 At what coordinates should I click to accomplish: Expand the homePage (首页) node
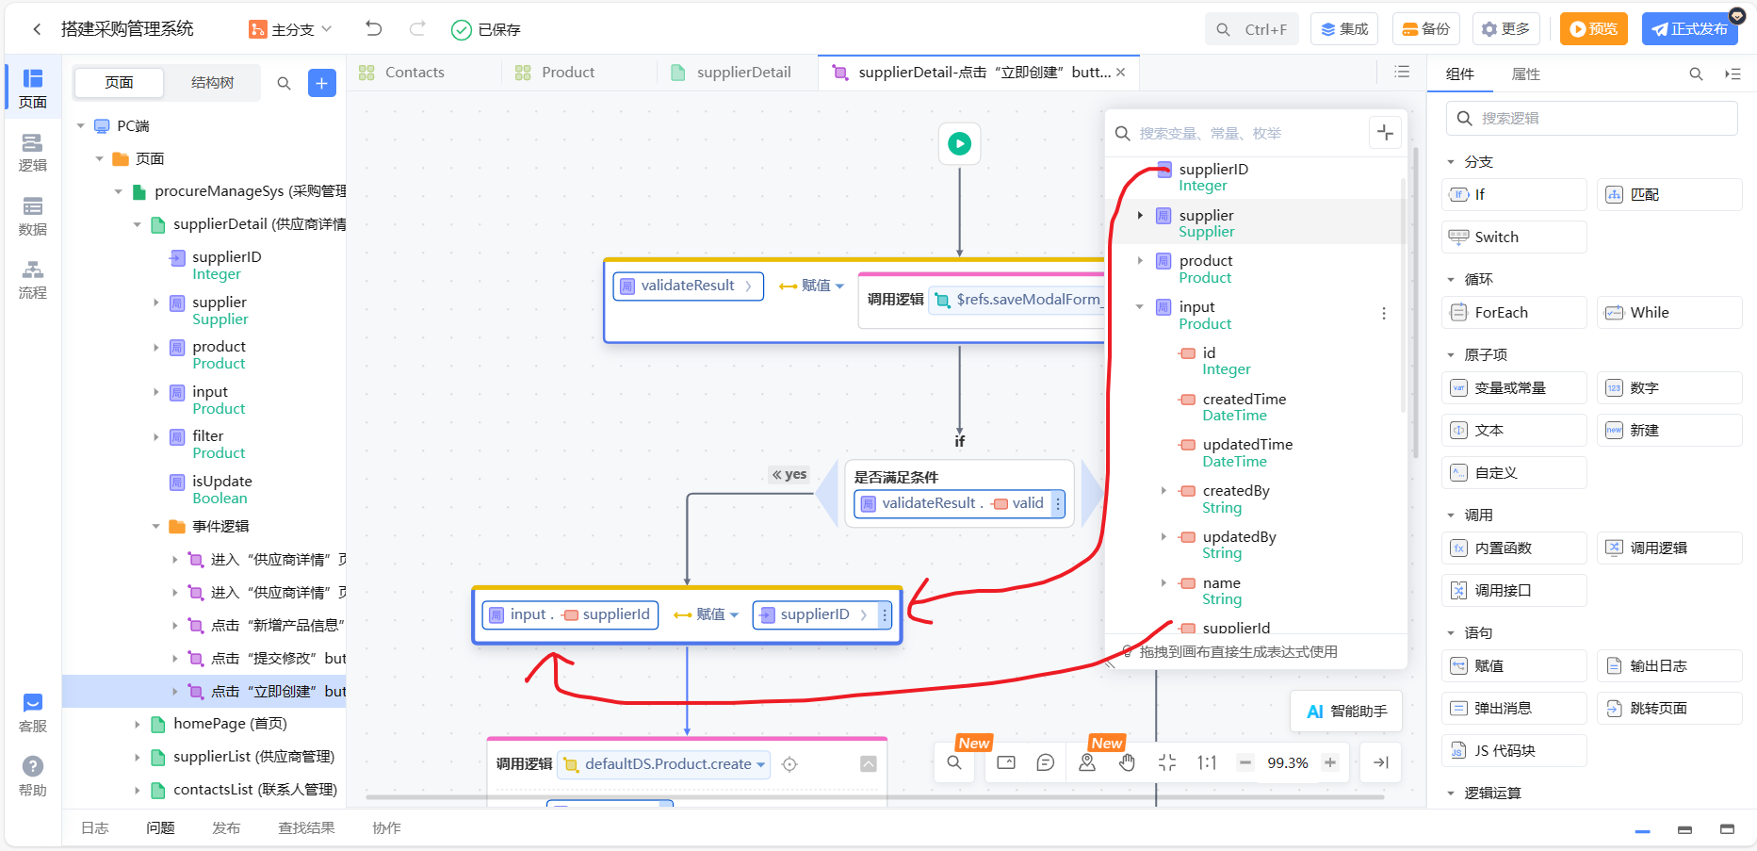point(138,724)
